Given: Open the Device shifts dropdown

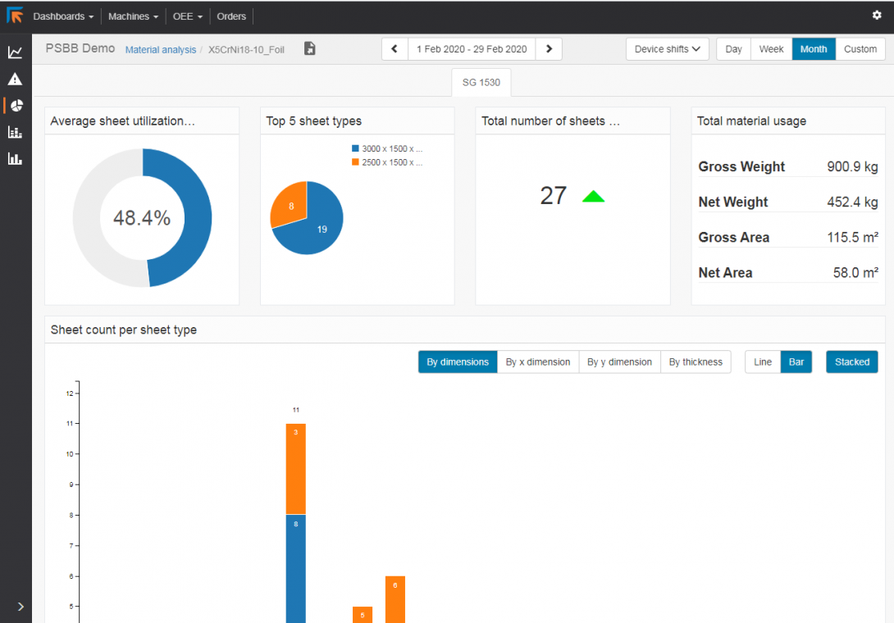Looking at the screenshot, I should pyautogui.click(x=667, y=49).
